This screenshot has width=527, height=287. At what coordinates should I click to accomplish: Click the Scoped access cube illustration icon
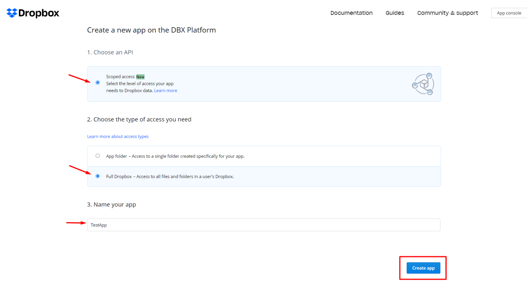pyautogui.click(x=423, y=84)
